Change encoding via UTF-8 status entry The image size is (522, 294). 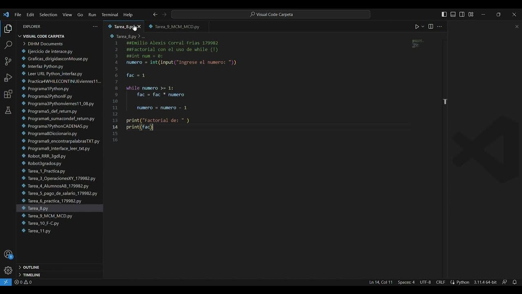(x=425, y=282)
